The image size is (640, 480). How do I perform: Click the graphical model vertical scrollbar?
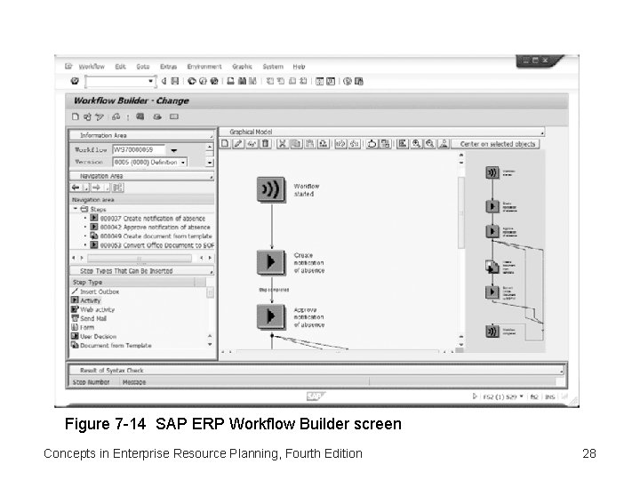(x=461, y=212)
